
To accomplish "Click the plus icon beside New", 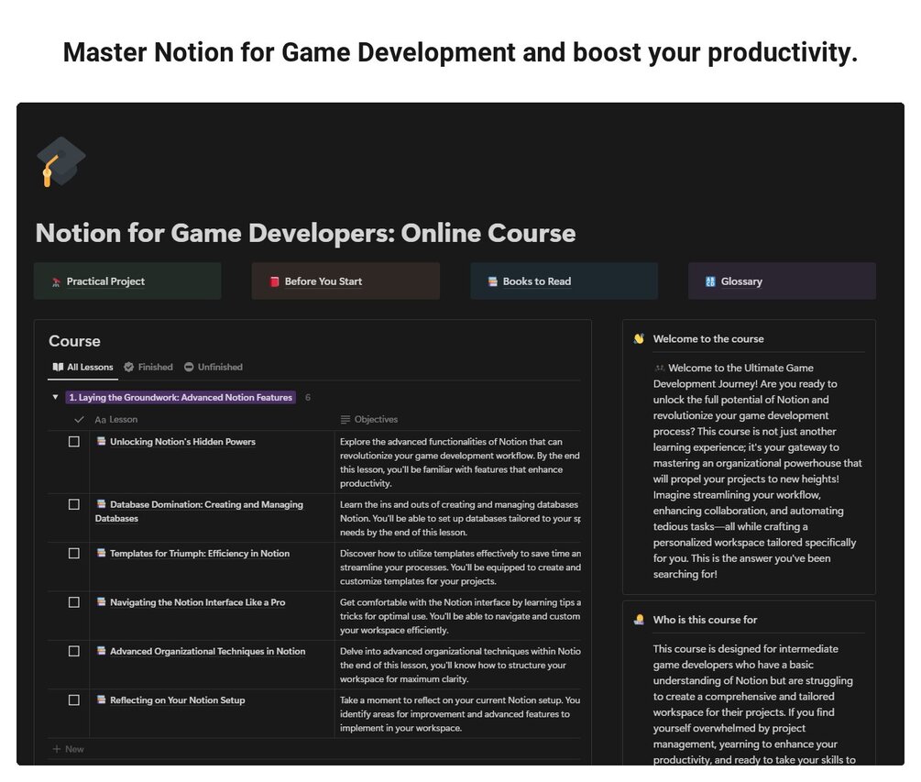I will click(57, 749).
